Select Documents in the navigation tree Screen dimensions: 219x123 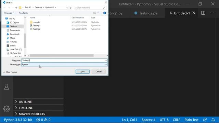click(x=15, y=30)
